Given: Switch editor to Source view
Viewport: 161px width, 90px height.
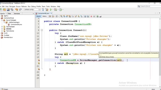Looking at the screenshot, I should click(x=38, y=16).
